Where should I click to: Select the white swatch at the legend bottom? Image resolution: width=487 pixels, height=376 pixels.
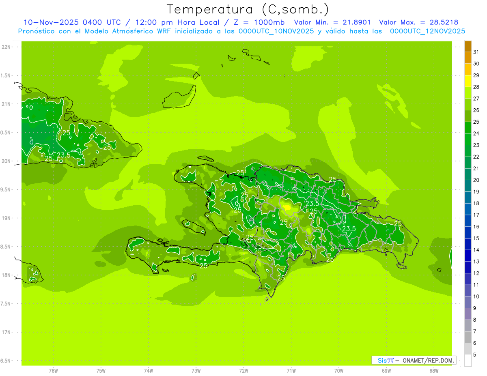[x=468, y=361]
